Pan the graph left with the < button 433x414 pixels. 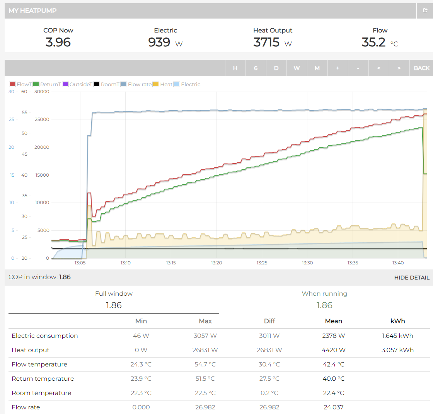click(378, 68)
